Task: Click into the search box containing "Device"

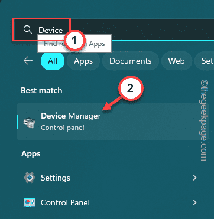Action: tap(112, 30)
